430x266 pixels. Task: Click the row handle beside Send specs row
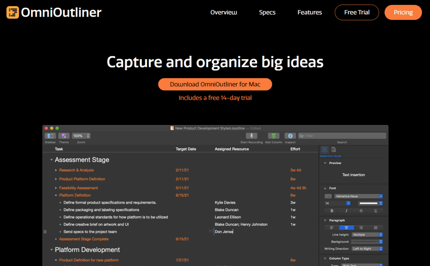[45, 232]
